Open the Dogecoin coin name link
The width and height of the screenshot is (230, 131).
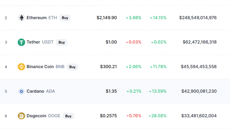coord(37,116)
